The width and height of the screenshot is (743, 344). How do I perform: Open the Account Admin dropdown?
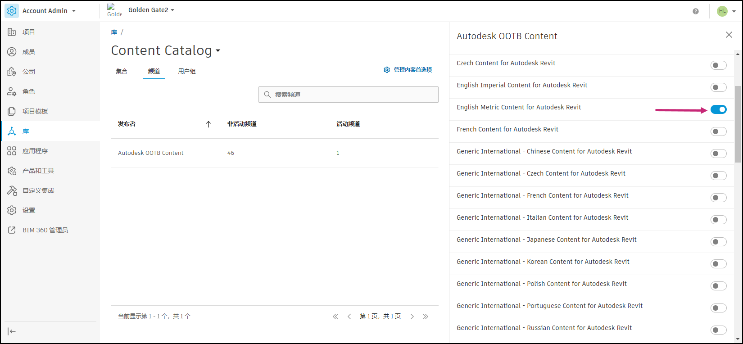coord(74,11)
